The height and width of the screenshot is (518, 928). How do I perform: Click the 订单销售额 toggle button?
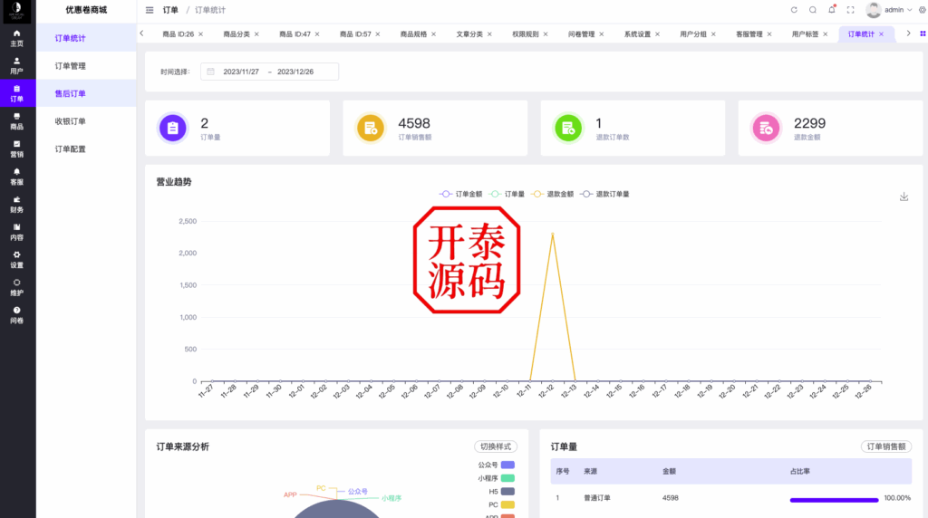click(x=886, y=446)
